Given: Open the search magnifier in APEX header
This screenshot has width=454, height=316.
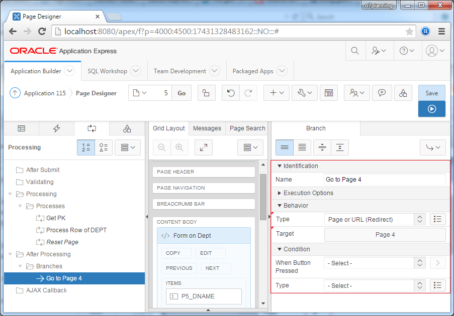Looking at the screenshot, I should point(354,51).
